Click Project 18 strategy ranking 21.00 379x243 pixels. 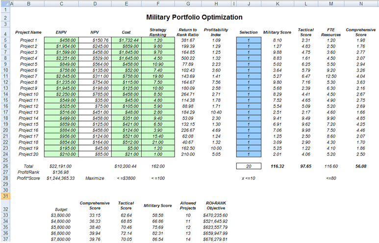click(158, 142)
